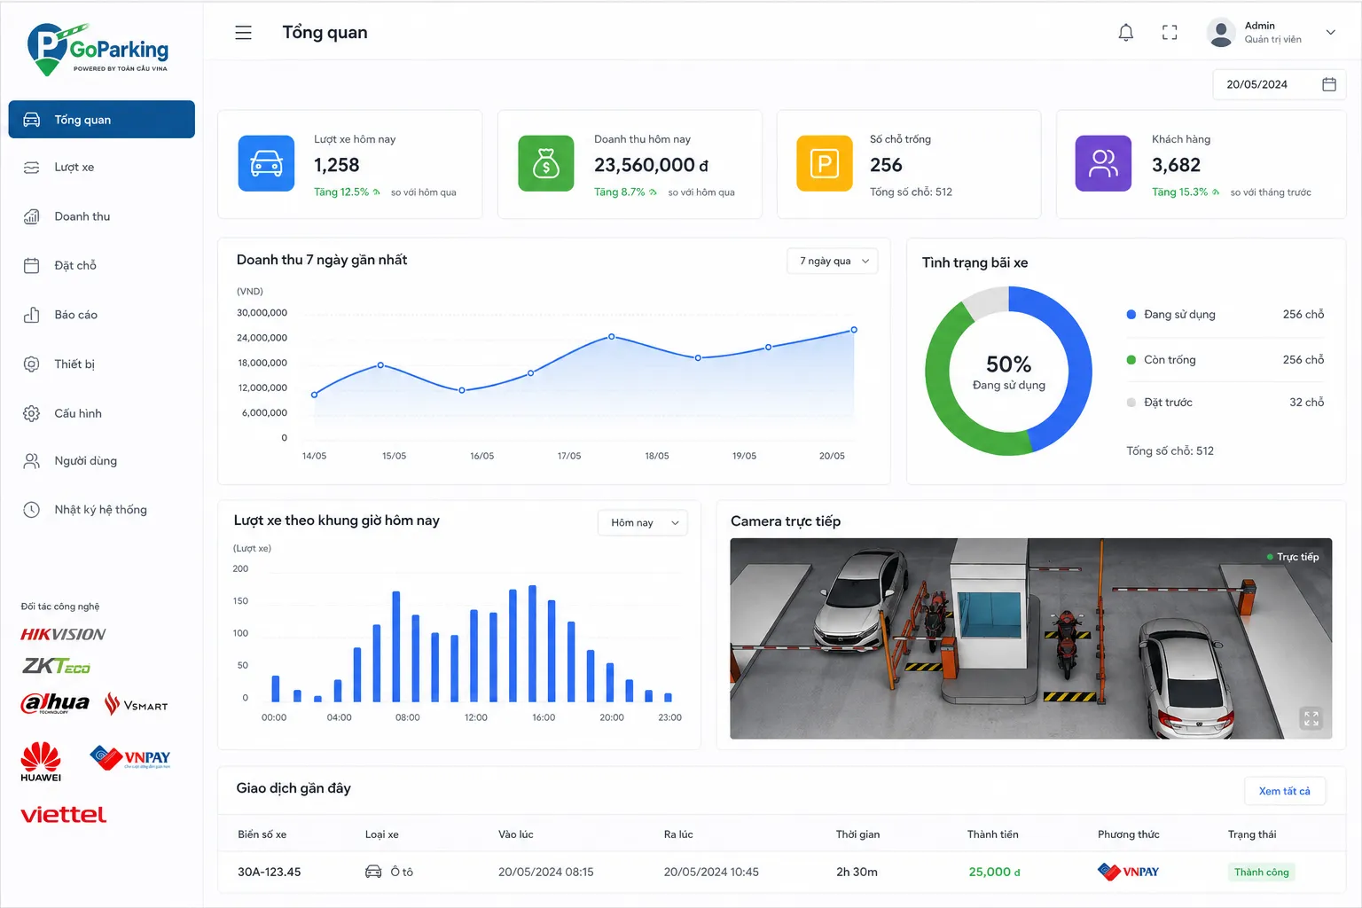Click the hamburger menu icon
1362x908 pixels.
[x=243, y=33]
